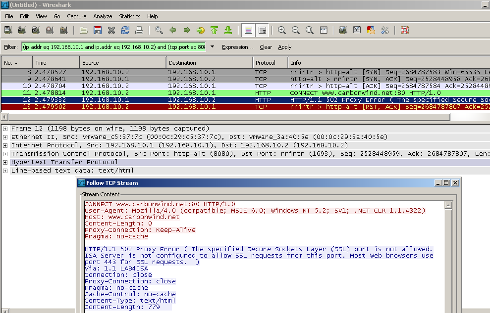
Task: Edit display filters icon
Action: (357, 30)
